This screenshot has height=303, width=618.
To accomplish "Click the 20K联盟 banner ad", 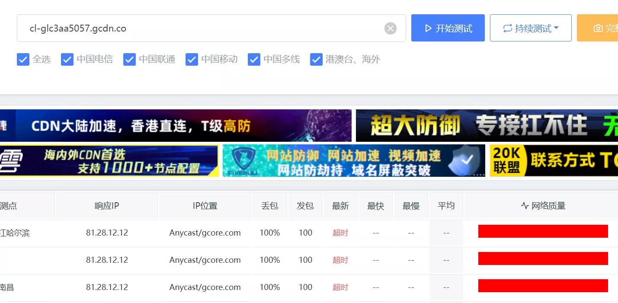I will [554, 161].
